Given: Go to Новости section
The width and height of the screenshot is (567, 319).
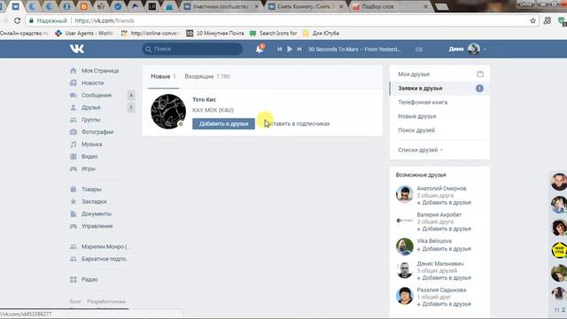Looking at the screenshot, I should (x=92, y=82).
